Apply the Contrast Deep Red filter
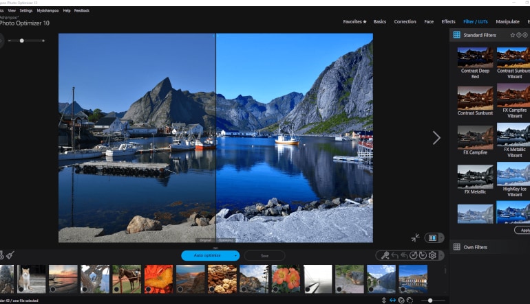530x304 pixels. tap(475, 62)
